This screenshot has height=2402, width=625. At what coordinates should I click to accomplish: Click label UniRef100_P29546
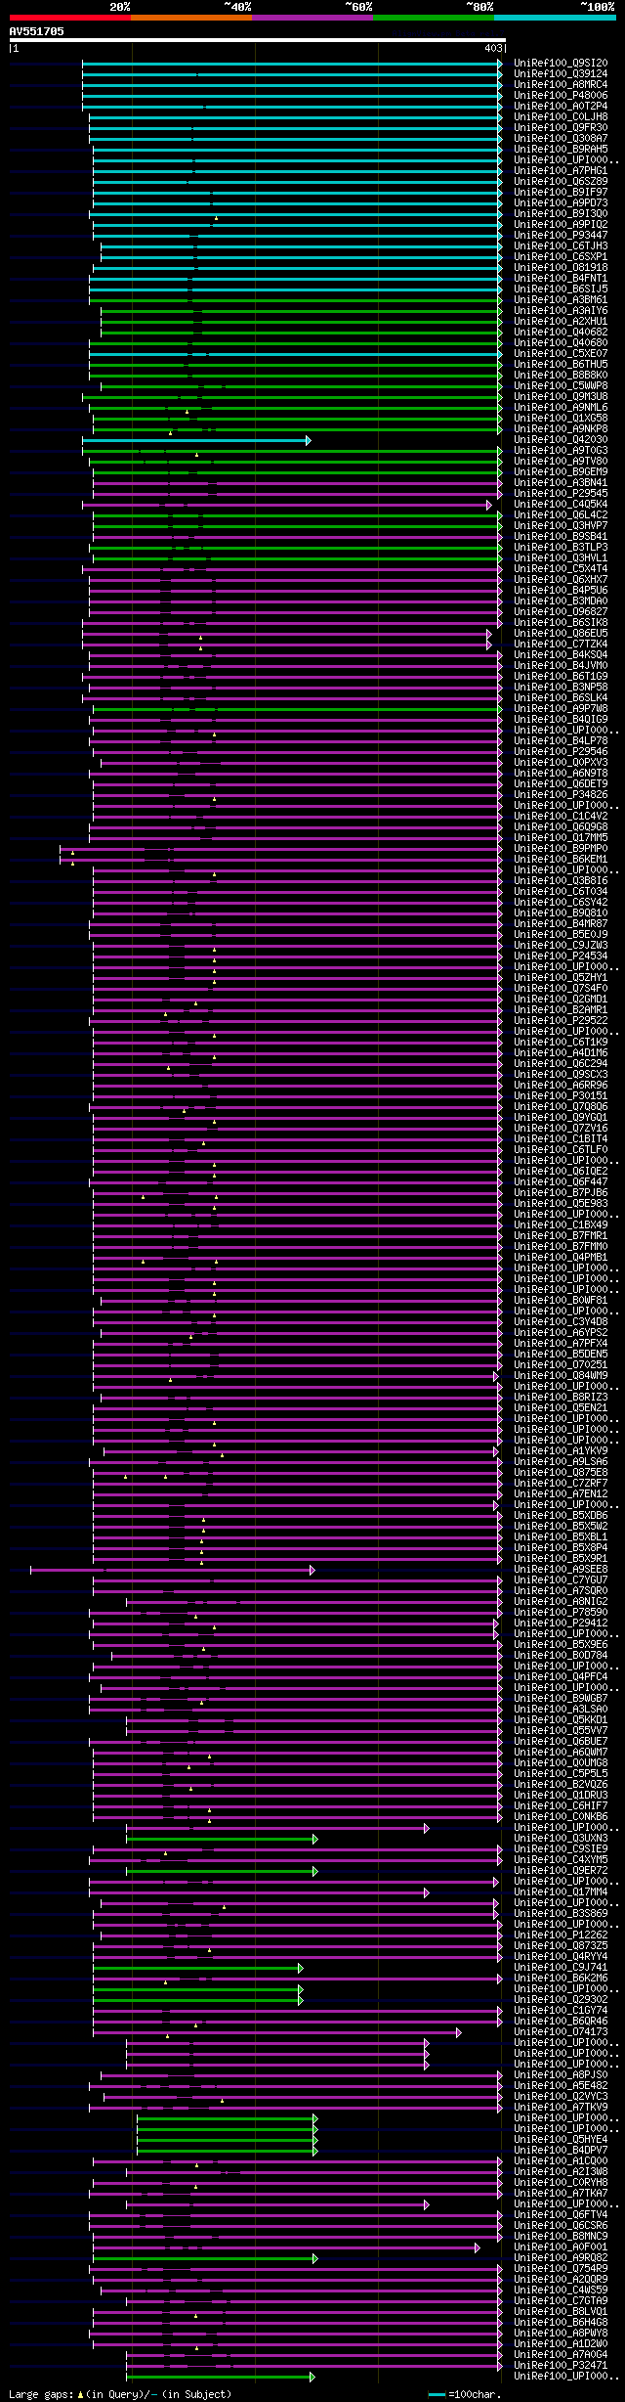pyautogui.click(x=561, y=751)
